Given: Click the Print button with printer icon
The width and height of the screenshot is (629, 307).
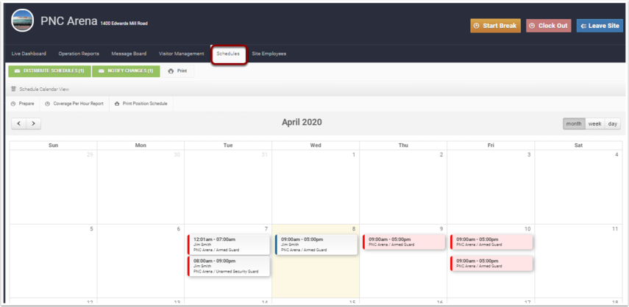Looking at the screenshot, I should [x=178, y=71].
